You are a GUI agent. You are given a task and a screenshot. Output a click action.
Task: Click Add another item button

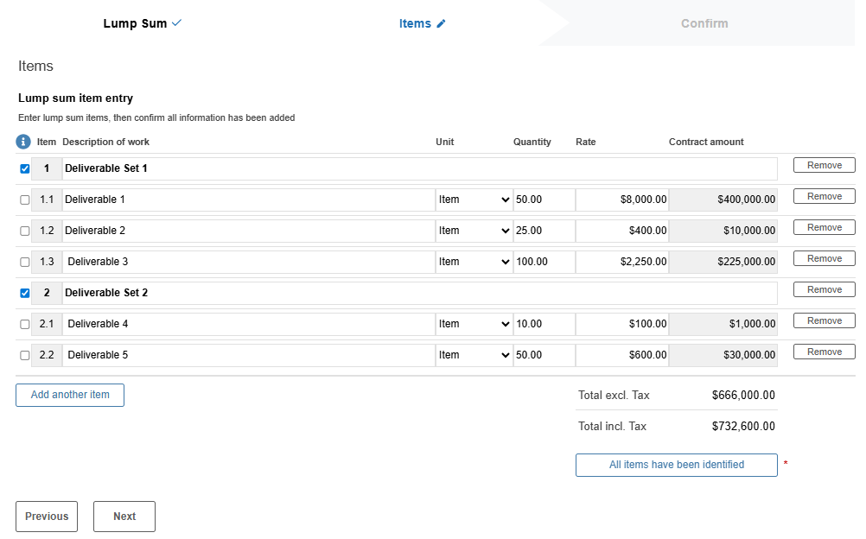pyautogui.click(x=70, y=396)
